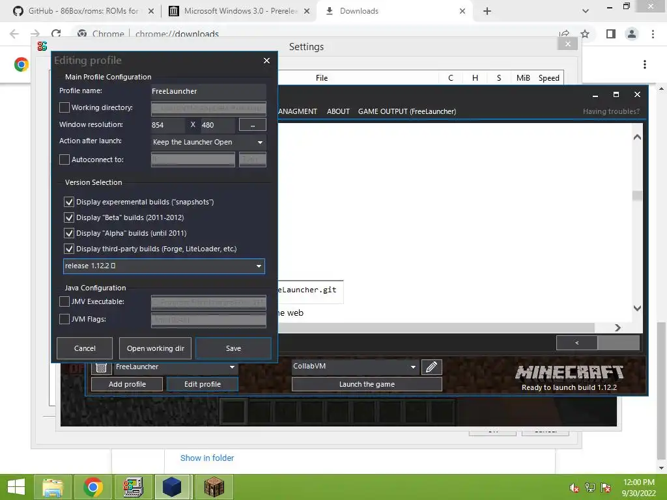Open blue cube app in taskbar

coord(172,487)
